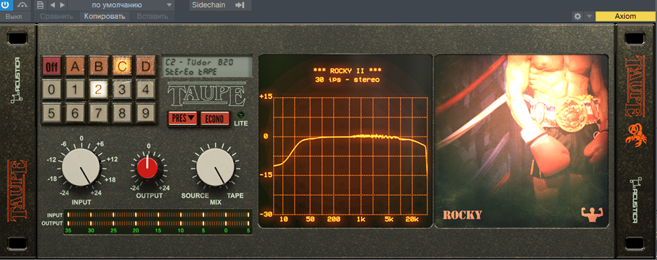Toggle the plugin power bypass button
The image size is (657, 260).
[7, 5]
